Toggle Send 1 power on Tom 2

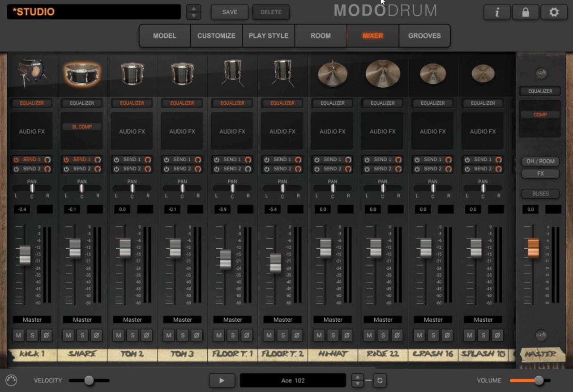[116, 159]
